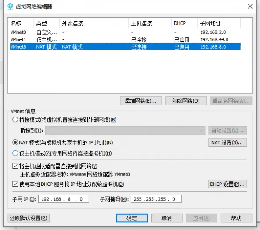Select the VMnet1 row
This screenshot has height=230, width=260.
pos(125,39)
